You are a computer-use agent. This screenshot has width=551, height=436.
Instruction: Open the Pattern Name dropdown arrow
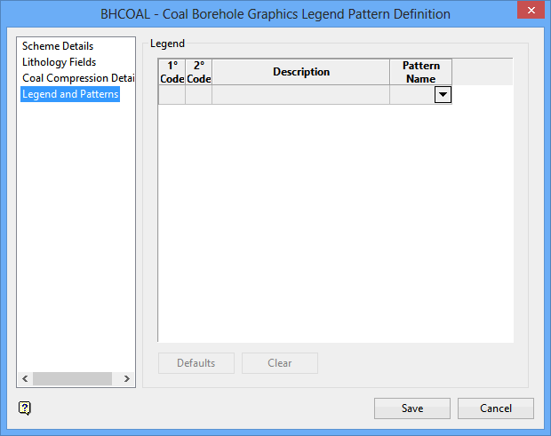[443, 95]
